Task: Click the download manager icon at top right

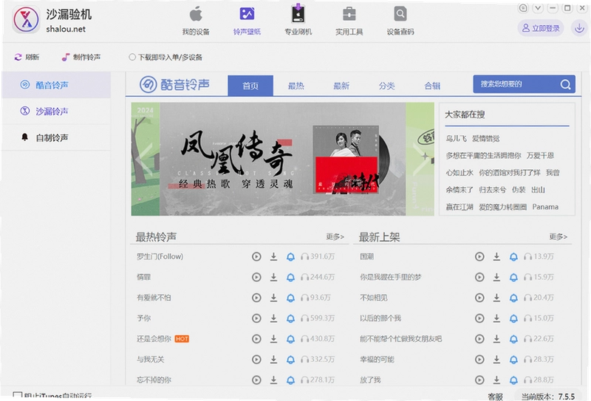Action: [579, 28]
